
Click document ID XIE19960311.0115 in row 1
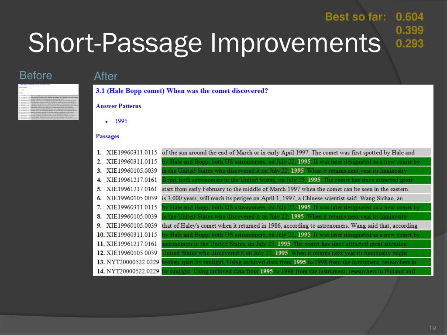coord(132,152)
